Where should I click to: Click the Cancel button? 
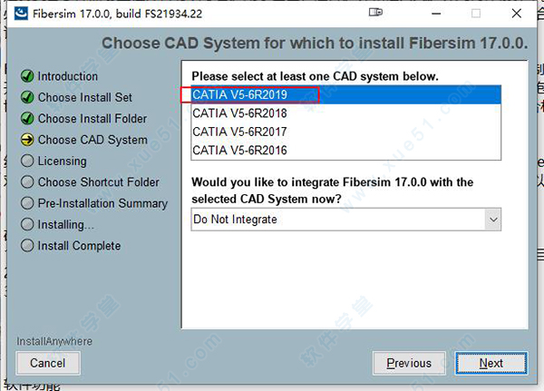(48, 363)
